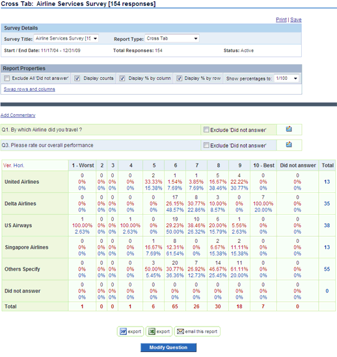The image size is (337, 357).
Task: Click column total value 18
Action: pyautogui.click(x=239, y=306)
